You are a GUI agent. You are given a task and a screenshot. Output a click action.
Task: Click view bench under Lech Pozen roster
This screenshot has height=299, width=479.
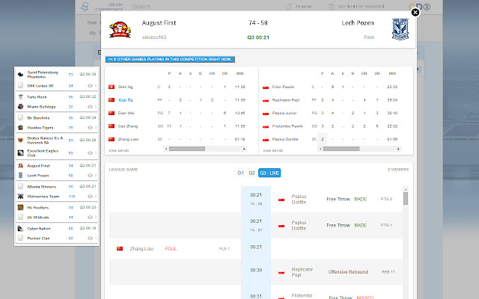click(272, 150)
